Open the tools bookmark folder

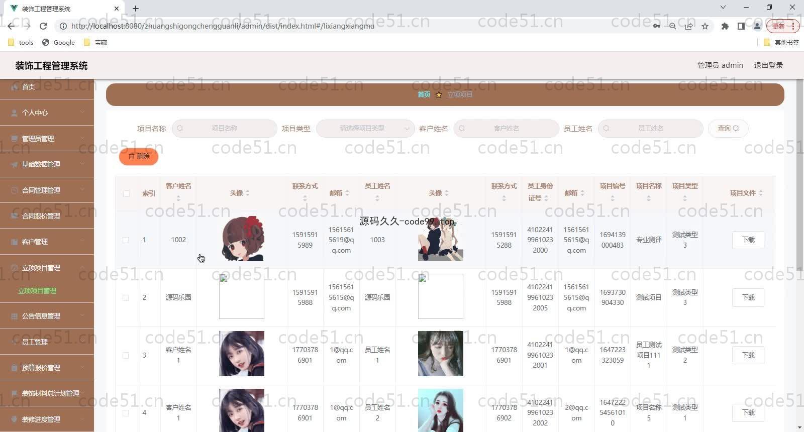21,43
